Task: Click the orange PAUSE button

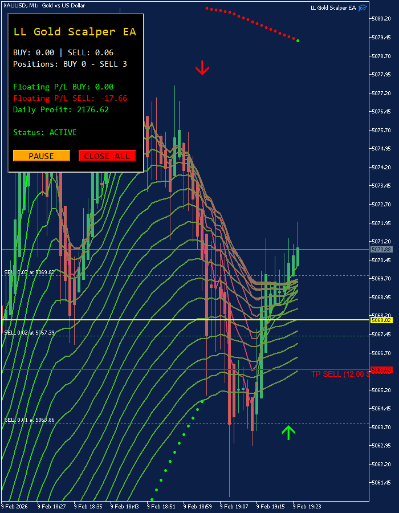Action: [x=42, y=156]
